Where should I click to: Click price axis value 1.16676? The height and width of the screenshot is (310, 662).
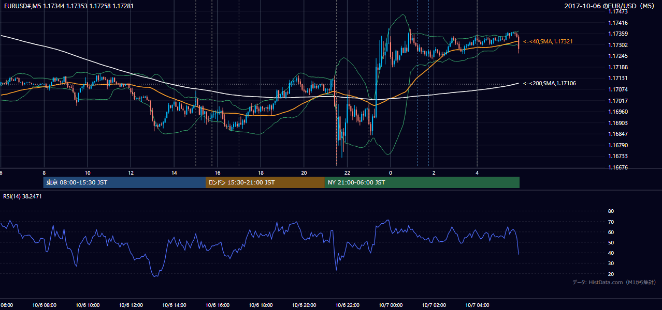click(618, 167)
